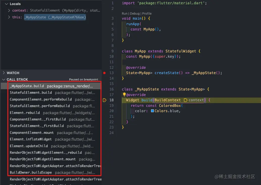
Task: Select the StatefulElement.performRebuild stack frame
Action: pyautogui.click(x=51, y=106)
